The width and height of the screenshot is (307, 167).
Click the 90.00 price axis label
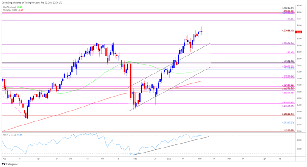point(299,25)
